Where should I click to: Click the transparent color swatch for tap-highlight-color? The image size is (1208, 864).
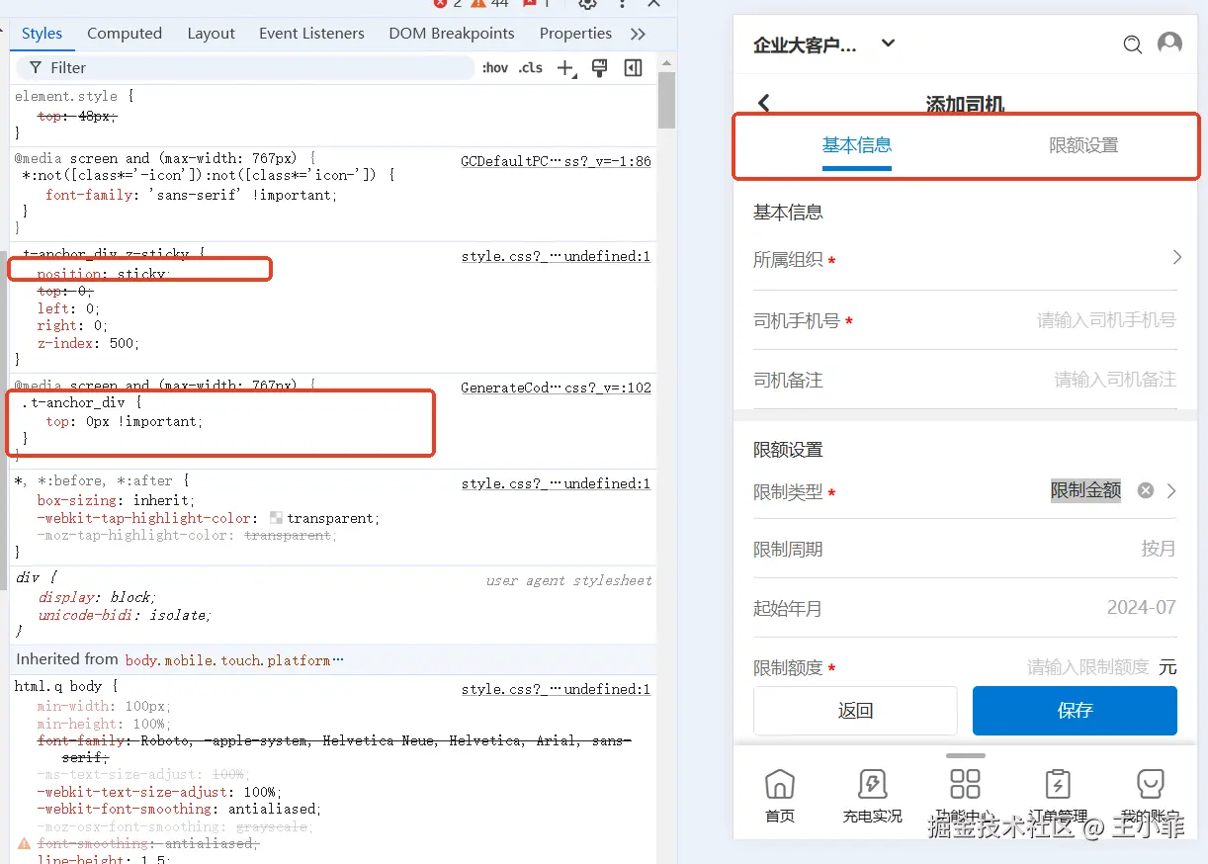[276, 518]
